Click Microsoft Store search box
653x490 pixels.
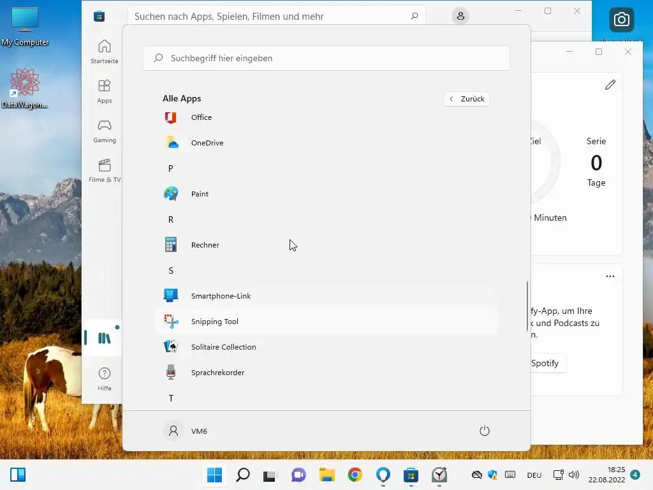277,16
